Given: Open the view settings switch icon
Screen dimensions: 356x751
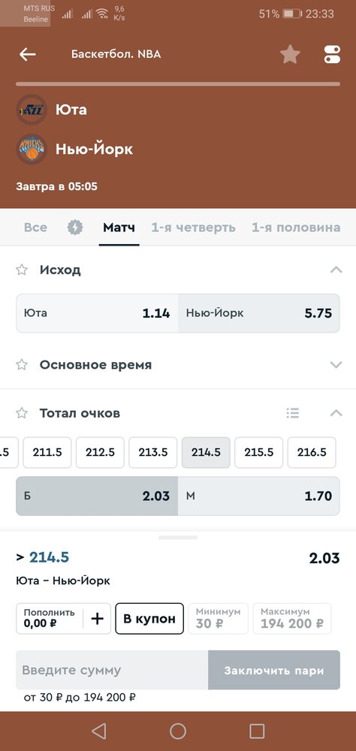Looking at the screenshot, I should 332,54.
